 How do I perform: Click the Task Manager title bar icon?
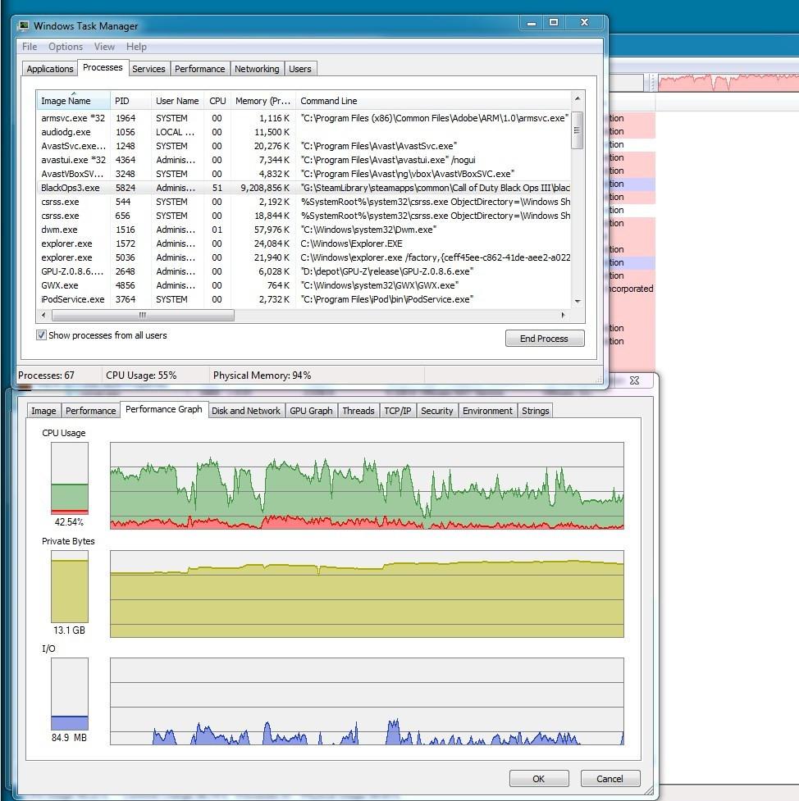pos(24,25)
